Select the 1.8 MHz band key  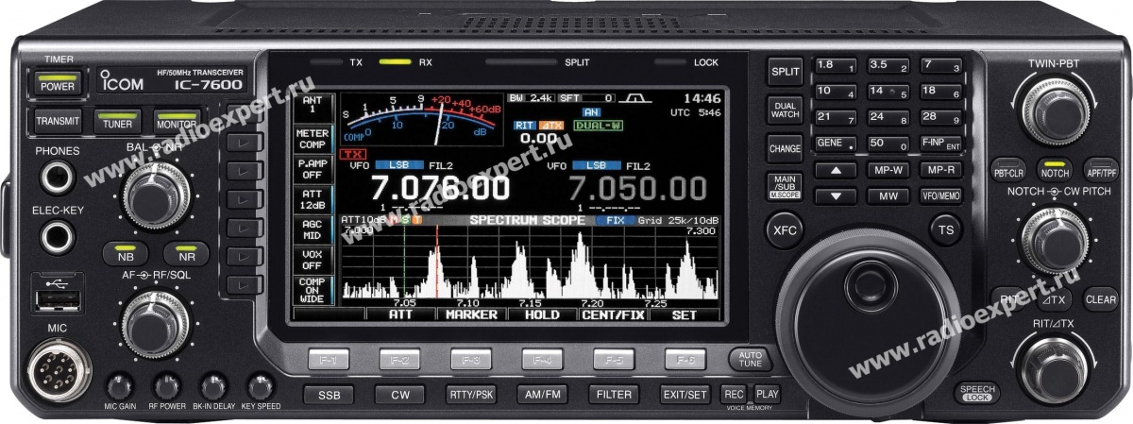click(836, 66)
